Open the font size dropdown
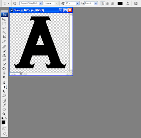The height and width of the screenshot is (138, 141). 78,4
